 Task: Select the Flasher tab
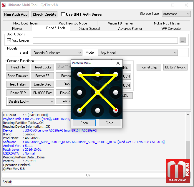pyautogui.click(x=17, y=29)
